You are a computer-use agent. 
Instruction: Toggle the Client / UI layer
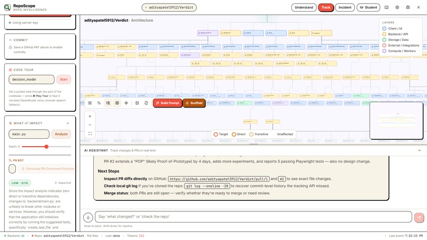[384, 28]
